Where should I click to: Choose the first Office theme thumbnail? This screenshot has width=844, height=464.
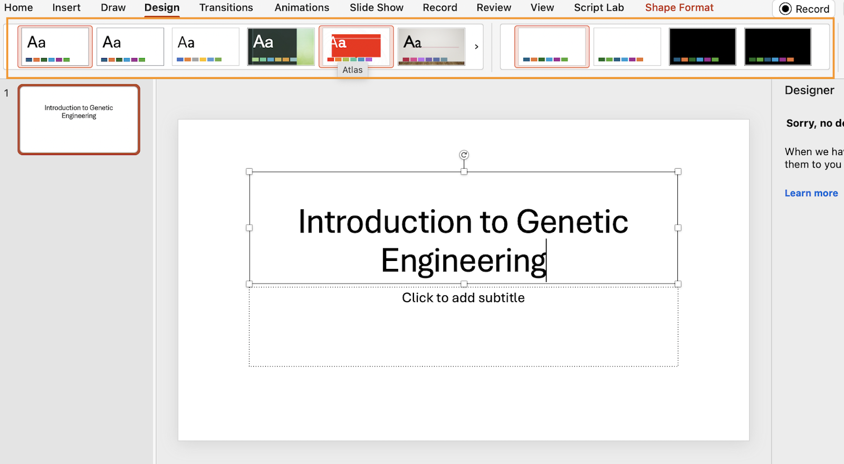coord(55,46)
